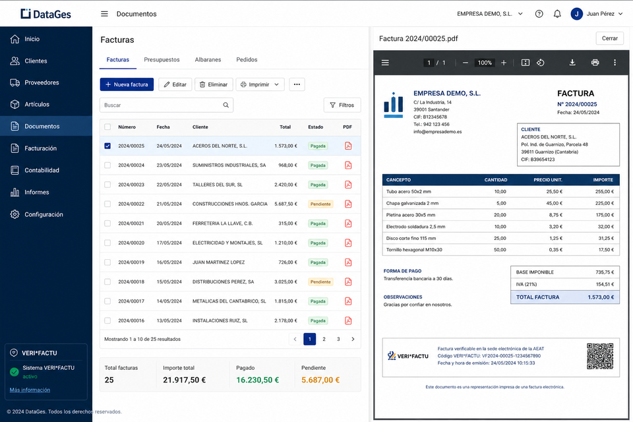Follow the Más información link
Image resolution: width=633 pixels, height=422 pixels.
click(30, 390)
